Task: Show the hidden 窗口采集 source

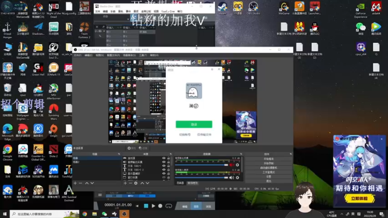Action: tap(164, 177)
